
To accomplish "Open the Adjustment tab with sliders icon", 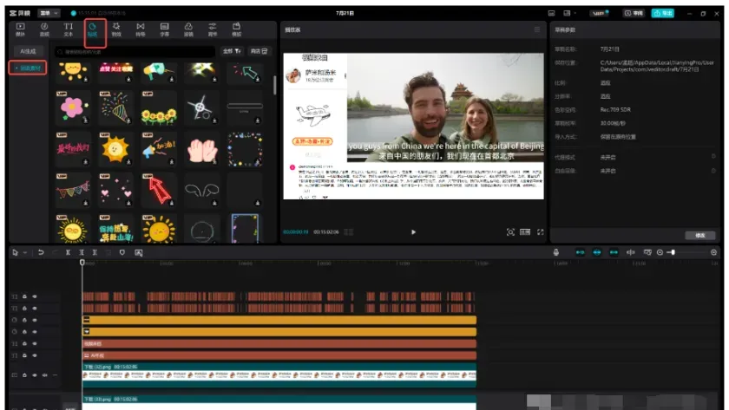I will click(x=213, y=29).
